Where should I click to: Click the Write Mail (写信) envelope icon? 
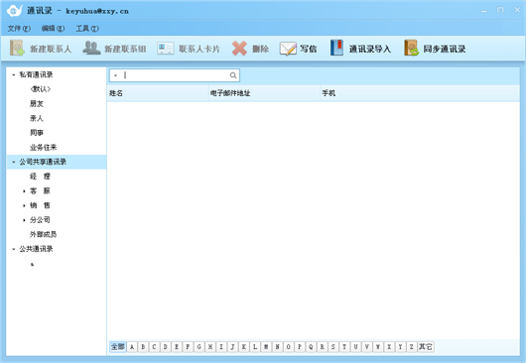click(288, 49)
